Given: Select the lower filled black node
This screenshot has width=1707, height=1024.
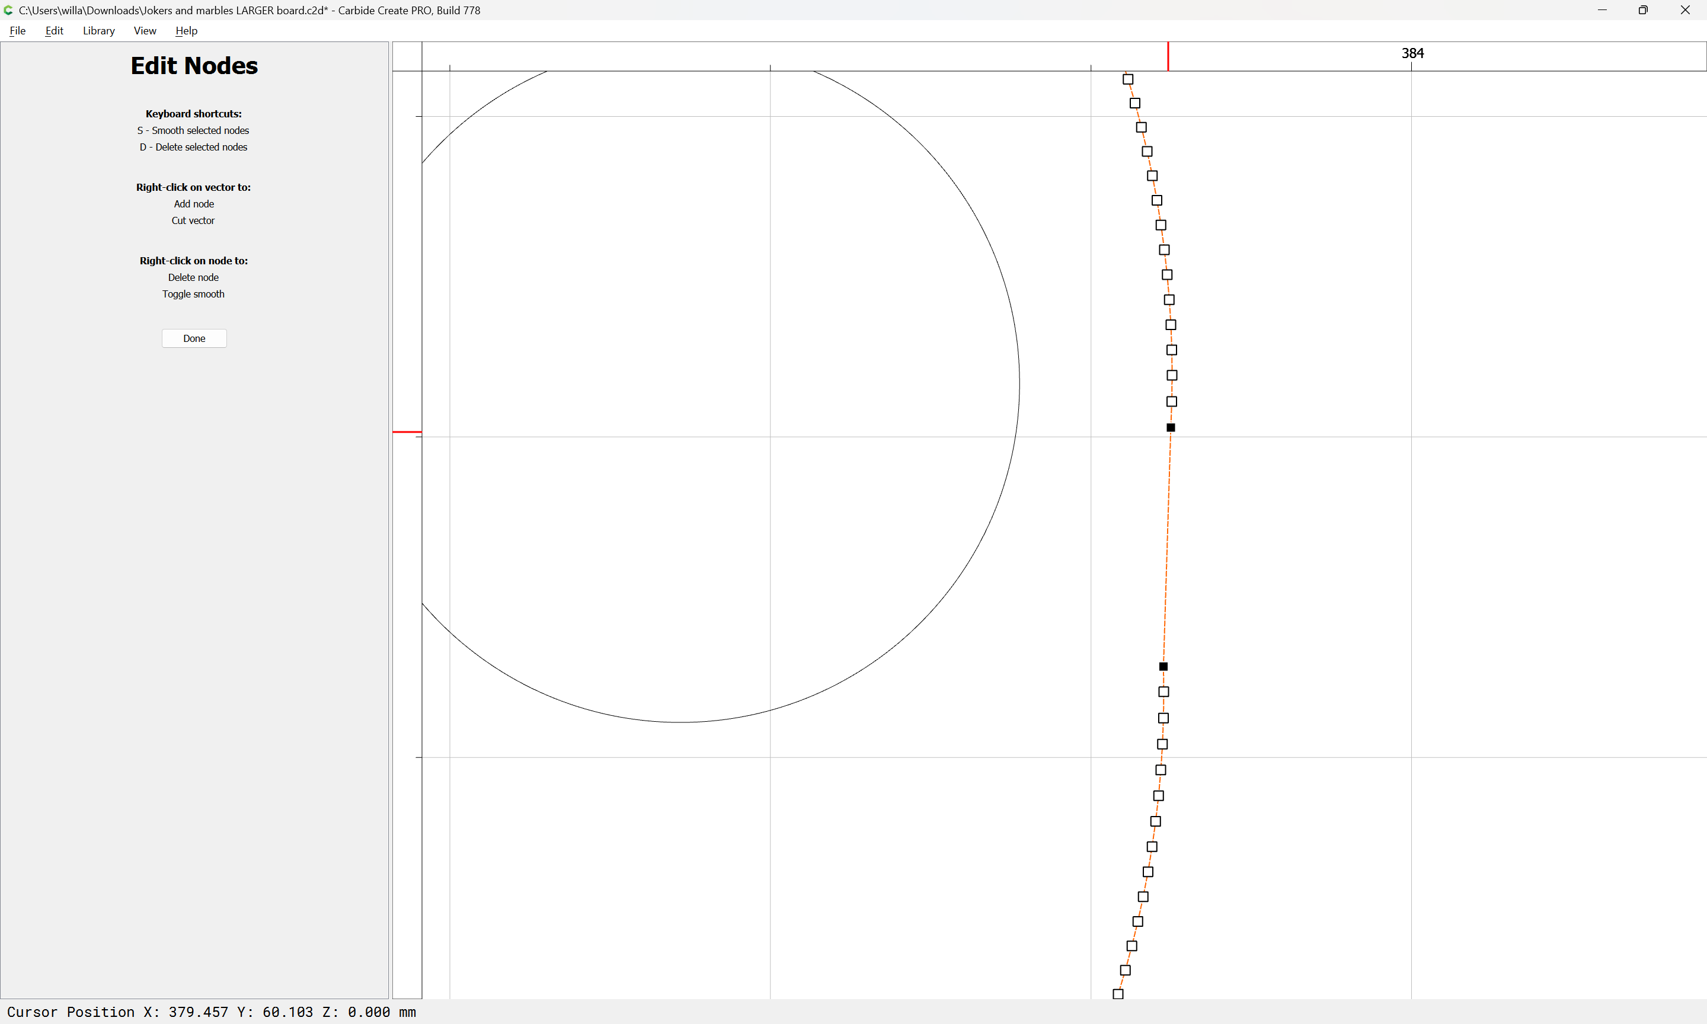Looking at the screenshot, I should [x=1163, y=667].
